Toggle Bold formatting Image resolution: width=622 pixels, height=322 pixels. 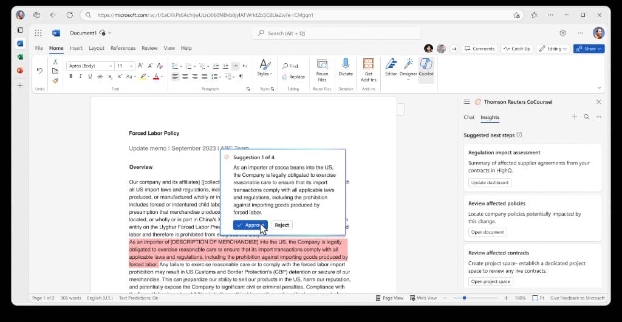point(71,77)
